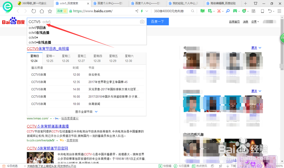The width and height of the screenshot is (284, 168).
Task: Click the magnifier in 360 search box
Action: pos(193,11)
